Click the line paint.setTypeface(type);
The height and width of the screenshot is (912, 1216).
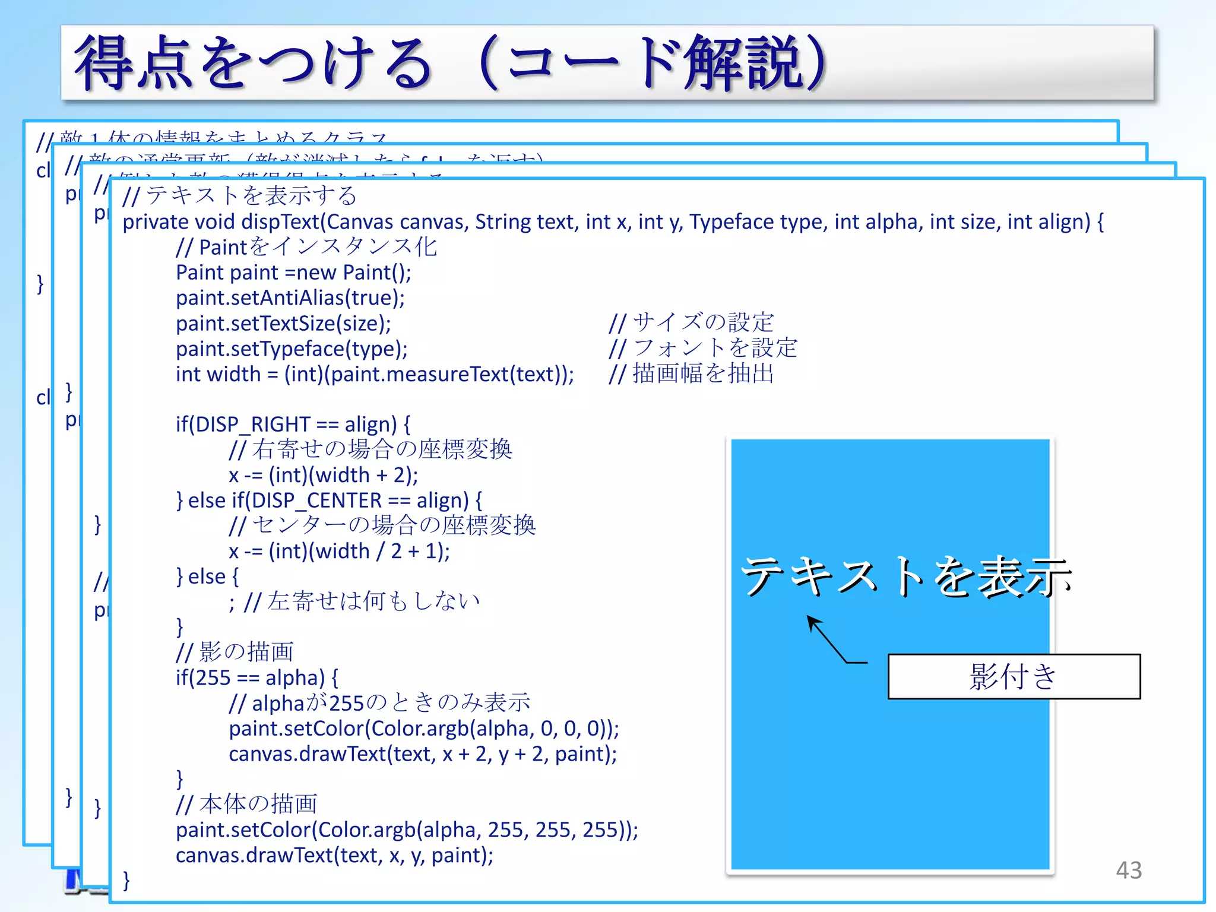tap(292, 349)
